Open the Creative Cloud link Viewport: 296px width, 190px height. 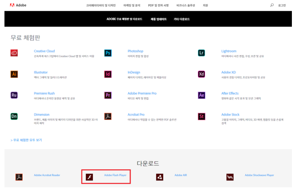(x=44, y=51)
